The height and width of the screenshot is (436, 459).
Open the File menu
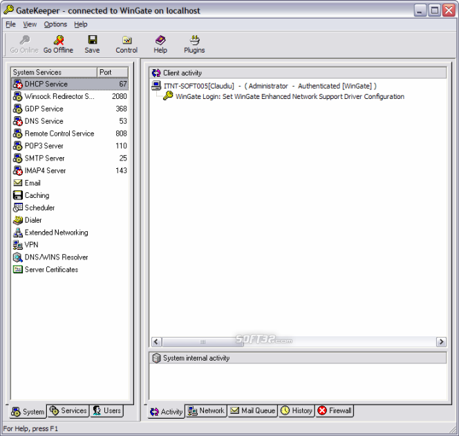coord(10,24)
